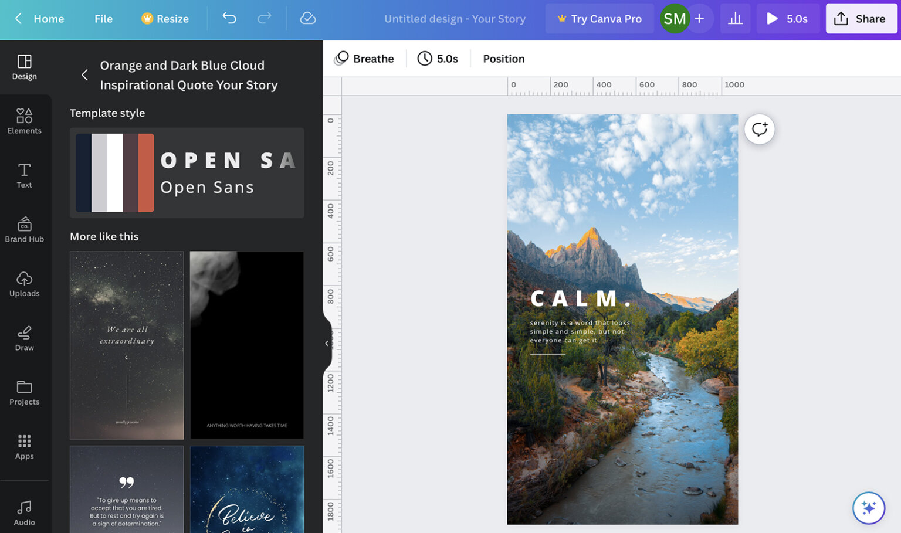Select the 'We are all extraordinary' template

pyautogui.click(x=127, y=345)
